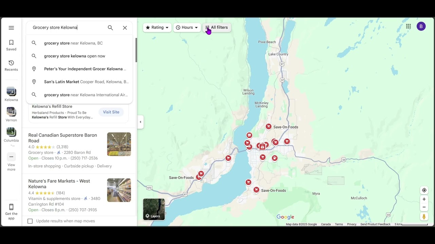Enable 'Update results when map moves' checkbox
The height and width of the screenshot is (244, 435).
click(30, 221)
